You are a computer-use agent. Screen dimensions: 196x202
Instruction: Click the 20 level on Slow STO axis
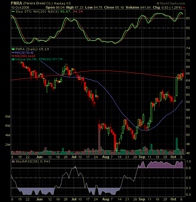pyautogui.click(x=188, y=38)
